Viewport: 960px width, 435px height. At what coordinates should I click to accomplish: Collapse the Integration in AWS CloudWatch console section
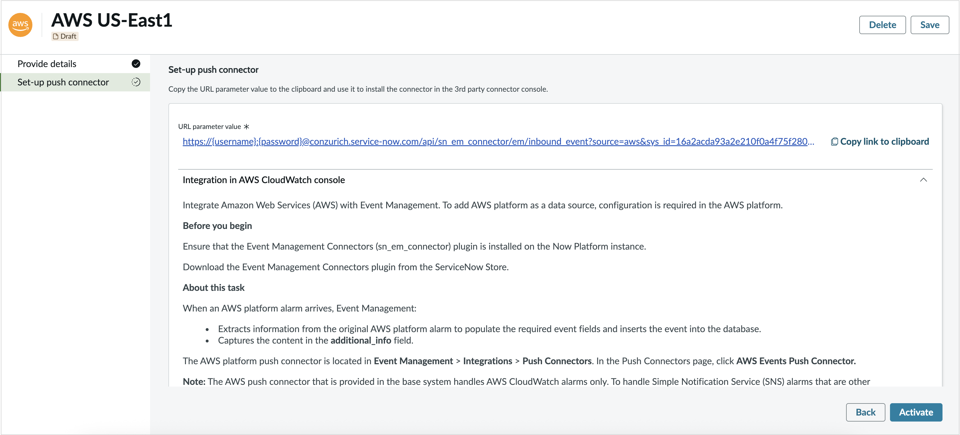[x=924, y=180]
